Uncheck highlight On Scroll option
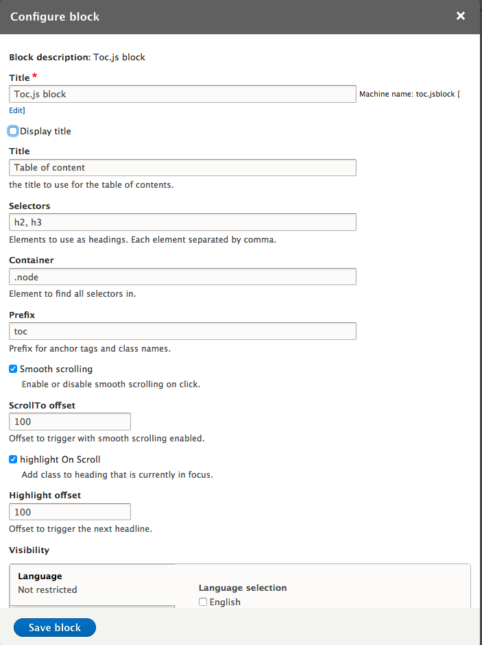 click(x=13, y=459)
